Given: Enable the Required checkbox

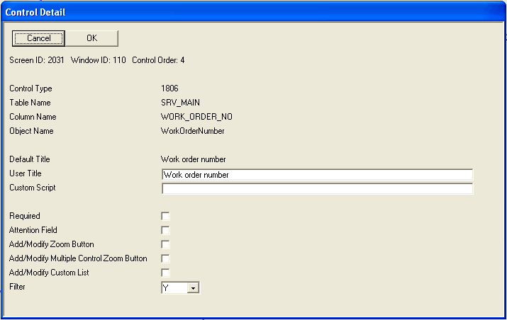Looking at the screenshot, I should click(166, 216).
